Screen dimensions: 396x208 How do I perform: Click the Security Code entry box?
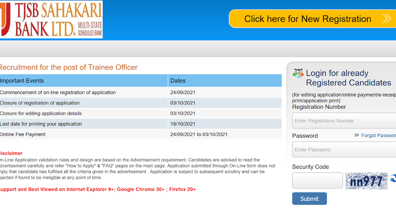[x=317, y=180]
